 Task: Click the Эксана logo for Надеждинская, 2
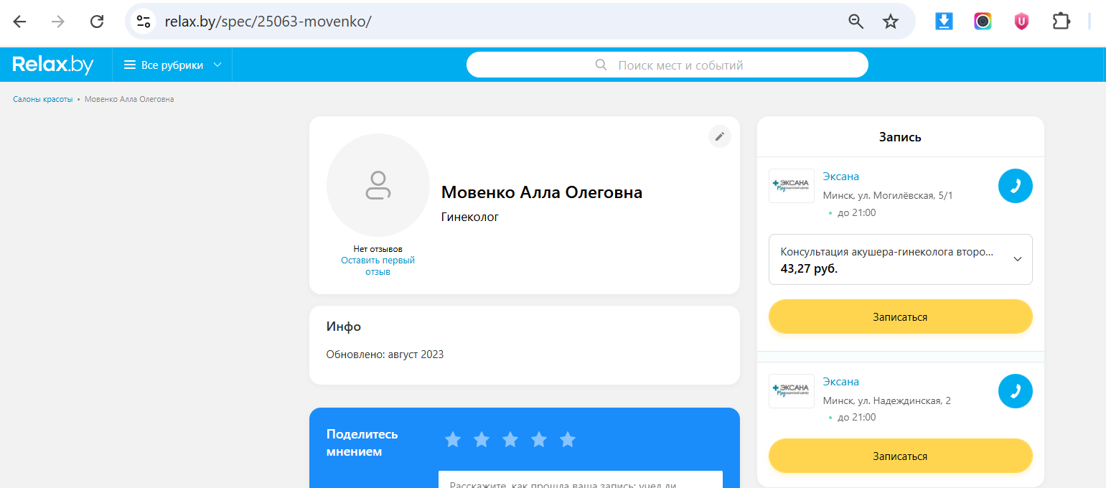click(x=792, y=391)
